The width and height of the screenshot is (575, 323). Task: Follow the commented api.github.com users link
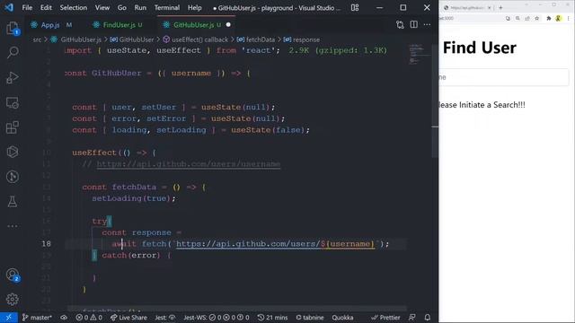click(x=189, y=164)
